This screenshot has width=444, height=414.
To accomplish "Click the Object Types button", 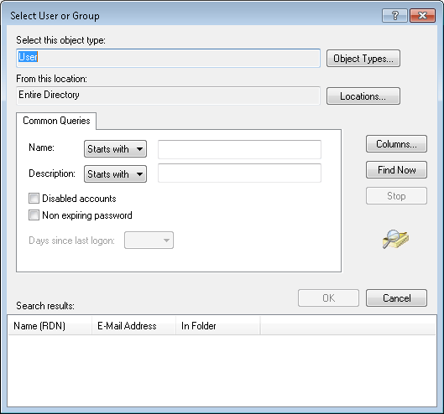I will [363, 59].
